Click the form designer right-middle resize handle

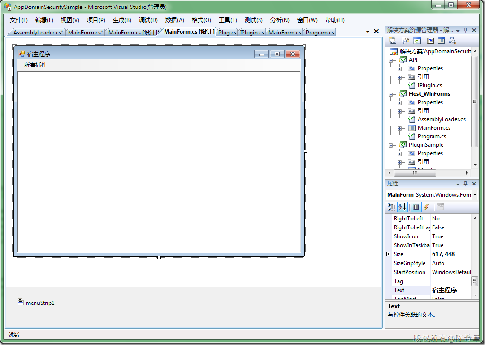click(x=305, y=151)
